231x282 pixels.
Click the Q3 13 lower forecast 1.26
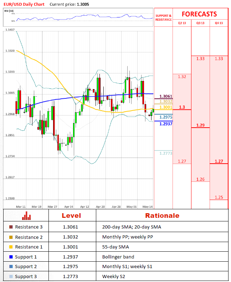pyautogui.click(x=200, y=179)
